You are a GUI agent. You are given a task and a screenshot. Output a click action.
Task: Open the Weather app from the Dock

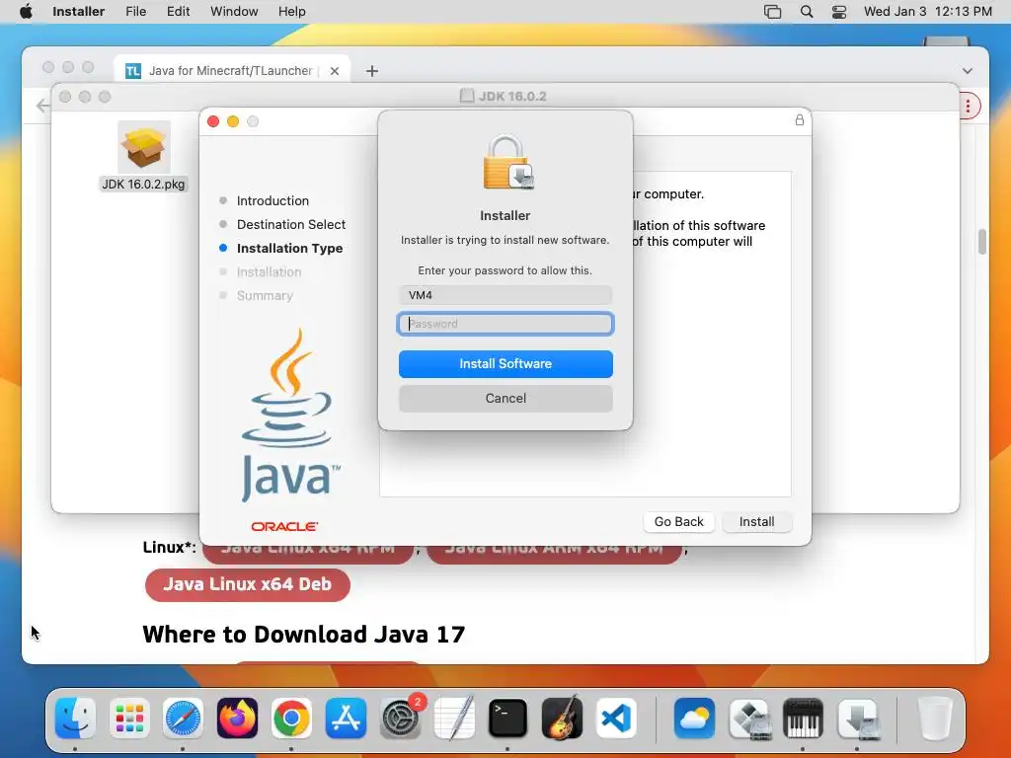(x=694, y=718)
